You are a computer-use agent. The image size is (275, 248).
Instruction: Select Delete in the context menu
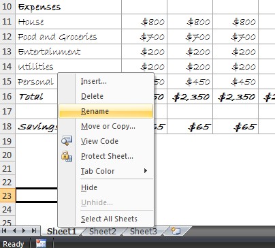[x=106, y=96]
